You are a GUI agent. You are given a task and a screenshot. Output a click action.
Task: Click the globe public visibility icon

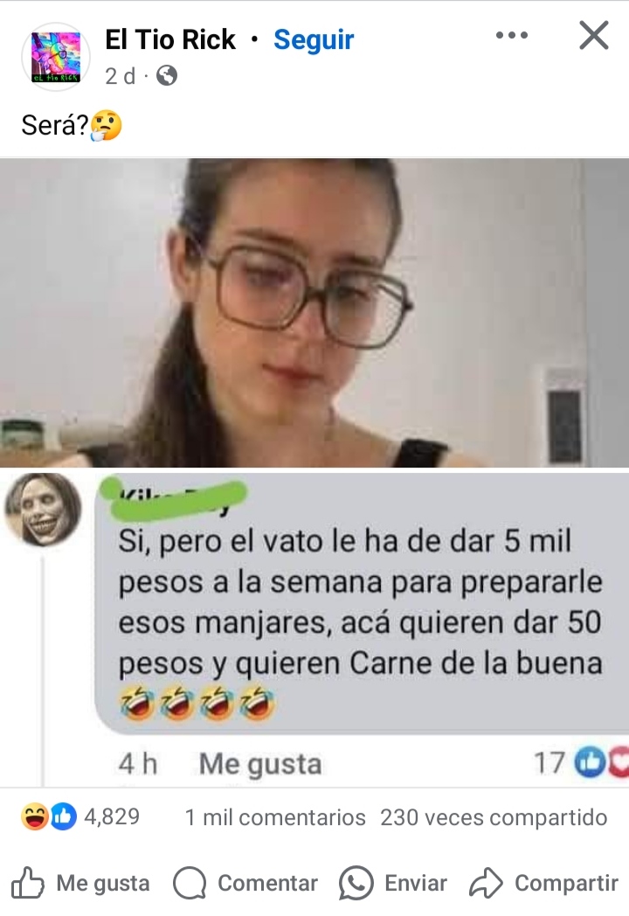(167, 76)
